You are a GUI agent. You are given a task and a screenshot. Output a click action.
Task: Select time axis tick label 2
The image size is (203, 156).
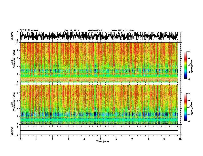(x=52, y=139)
